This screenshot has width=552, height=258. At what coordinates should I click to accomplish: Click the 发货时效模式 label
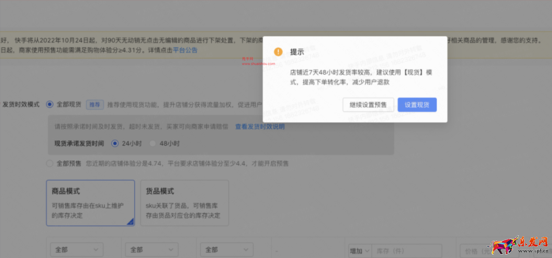click(21, 104)
